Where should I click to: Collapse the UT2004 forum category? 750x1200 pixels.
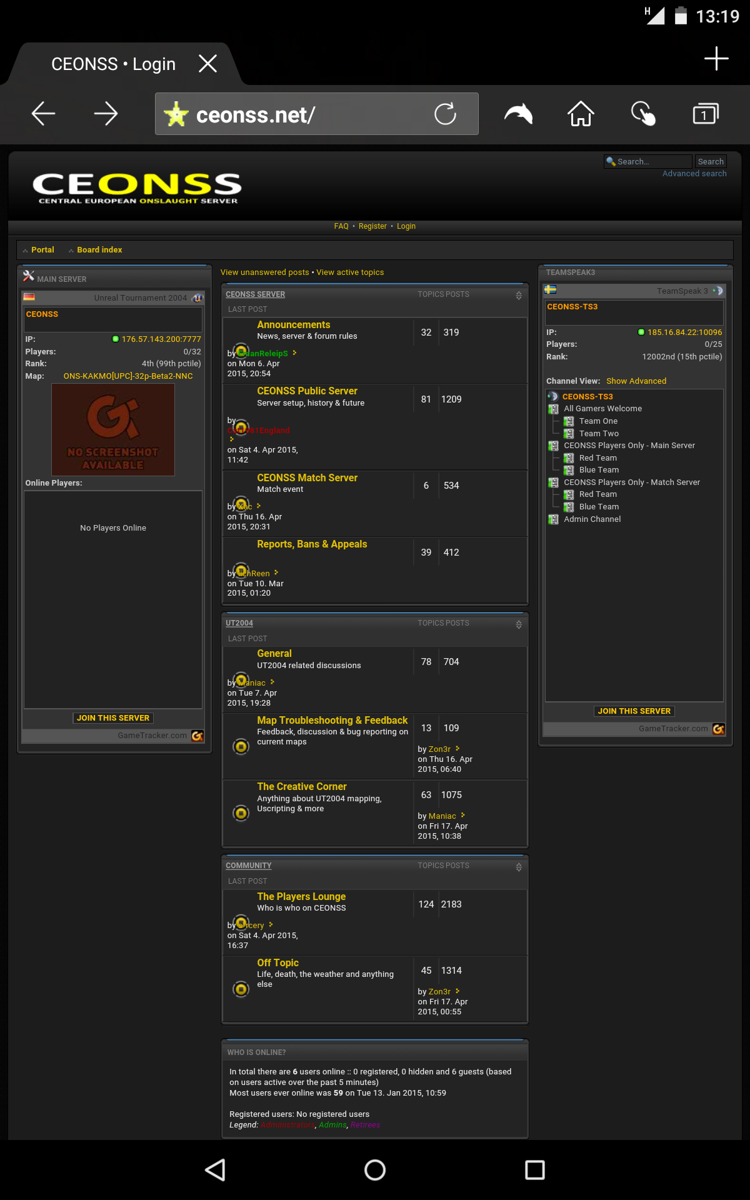tap(519, 624)
